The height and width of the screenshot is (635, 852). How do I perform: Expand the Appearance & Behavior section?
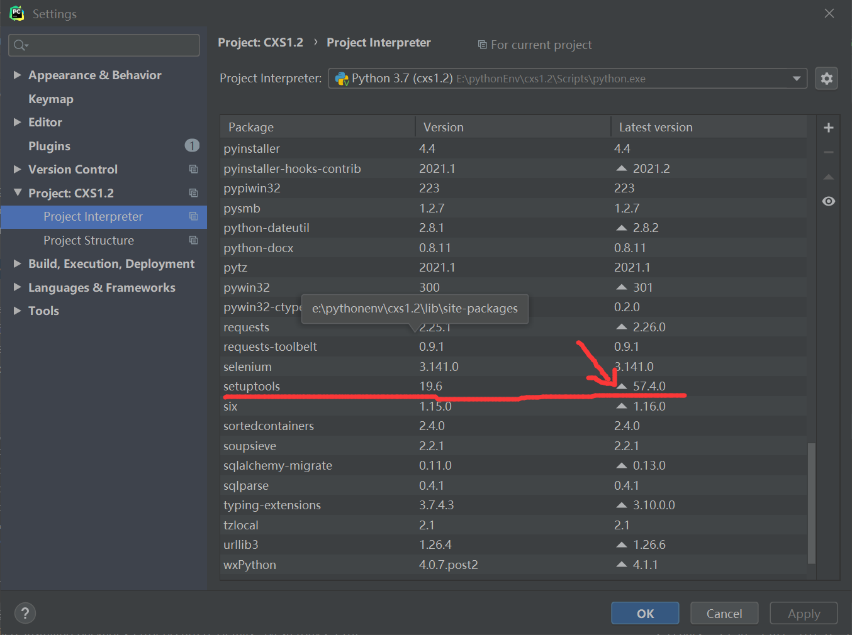tap(17, 75)
